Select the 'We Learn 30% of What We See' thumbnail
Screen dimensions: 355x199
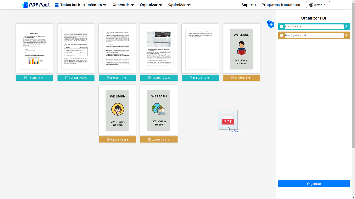[159, 110]
